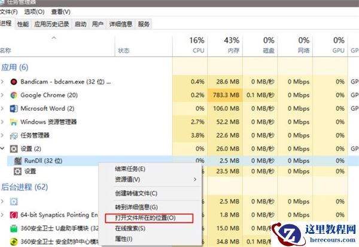The image size is (359, 247).
Task: Click the Google Chrome app icon
Action: point(14,95)
